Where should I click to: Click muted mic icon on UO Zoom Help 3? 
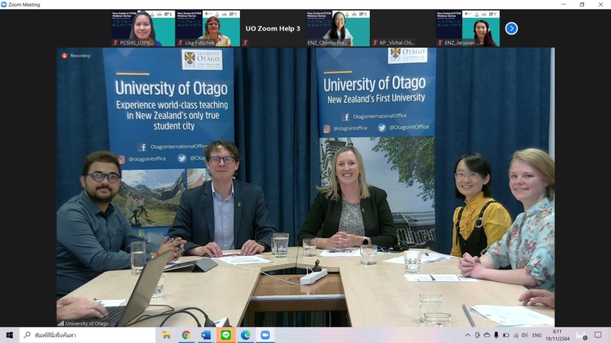(x=245, y=43)
